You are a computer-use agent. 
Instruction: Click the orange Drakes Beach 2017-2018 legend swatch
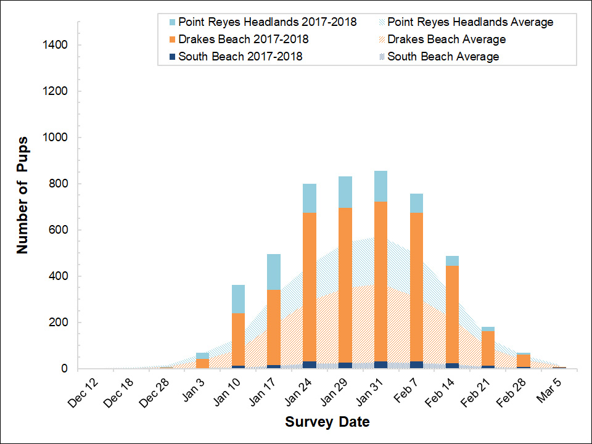click(172, 39)
